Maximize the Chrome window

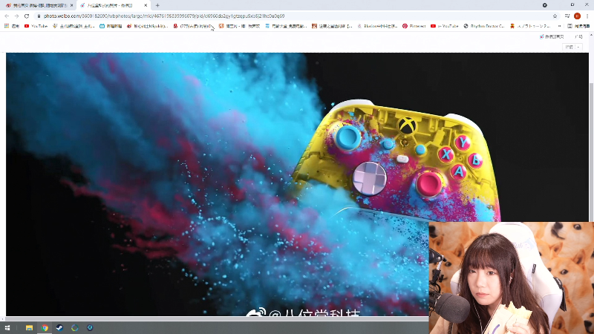coord(572,5)
